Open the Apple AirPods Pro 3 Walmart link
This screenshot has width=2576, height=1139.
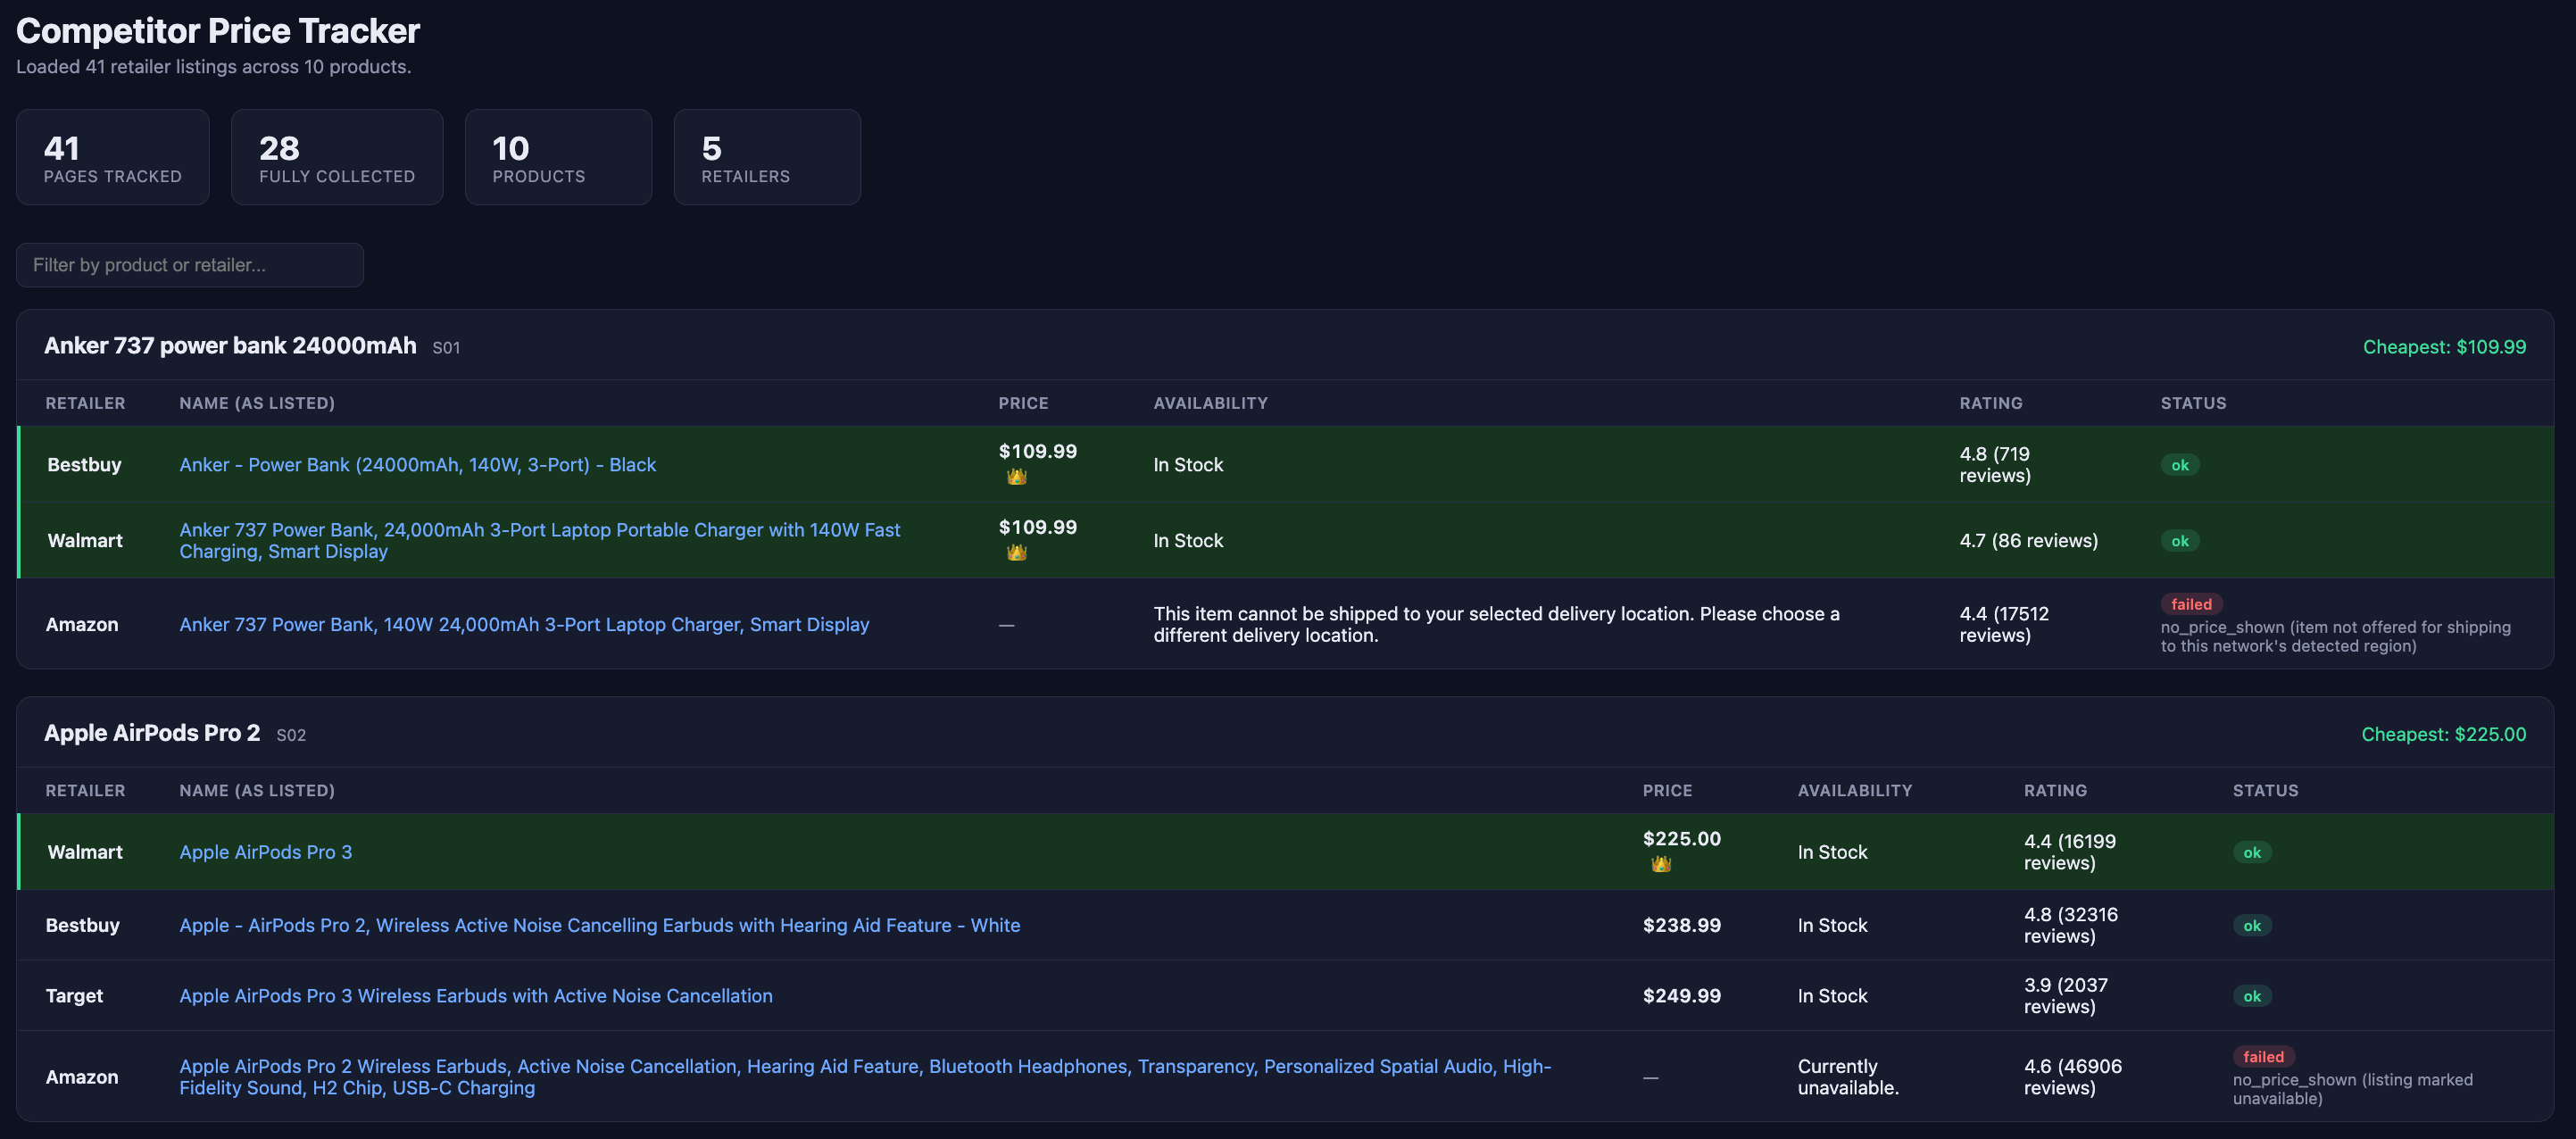(x=266, y=852)
